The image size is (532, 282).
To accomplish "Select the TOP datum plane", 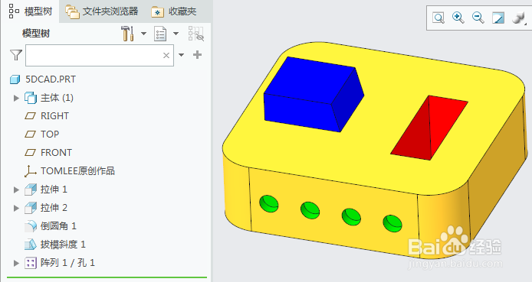I will pos(50,135).
